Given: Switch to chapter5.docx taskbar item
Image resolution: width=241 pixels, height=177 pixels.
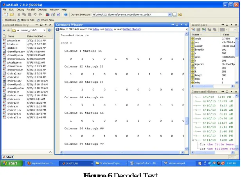Looking at the screenshot, I should pyautogui.click(x=144, y=163).
